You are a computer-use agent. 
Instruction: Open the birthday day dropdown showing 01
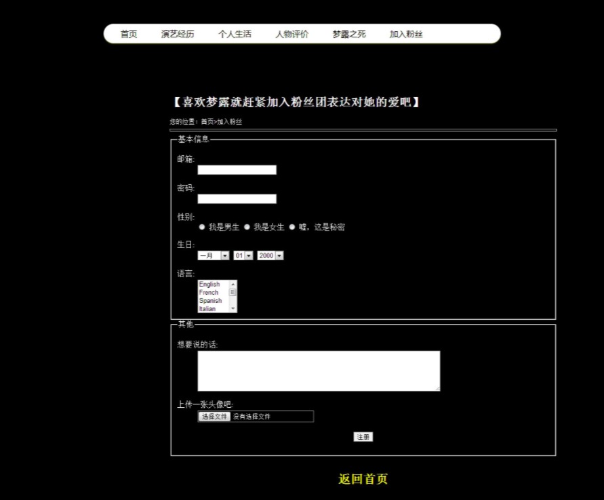pyautogui.click(x=243, y=255)
